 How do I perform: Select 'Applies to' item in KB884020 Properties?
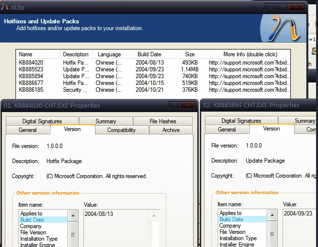(44, 214)
